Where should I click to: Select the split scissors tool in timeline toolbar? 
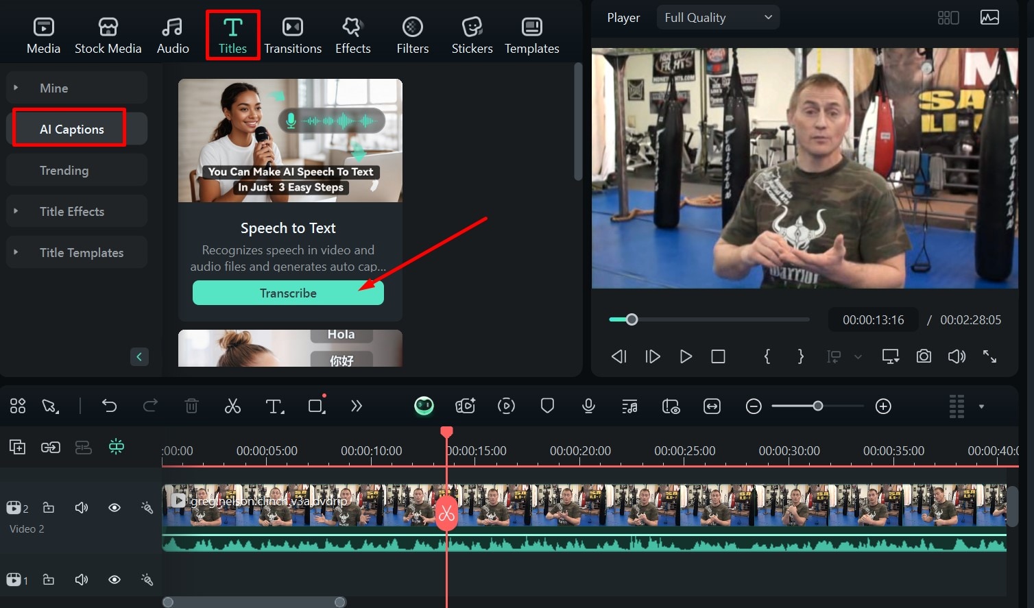pos(232,406)
